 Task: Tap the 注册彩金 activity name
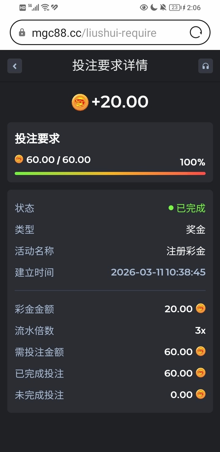[x=186, y=251]
